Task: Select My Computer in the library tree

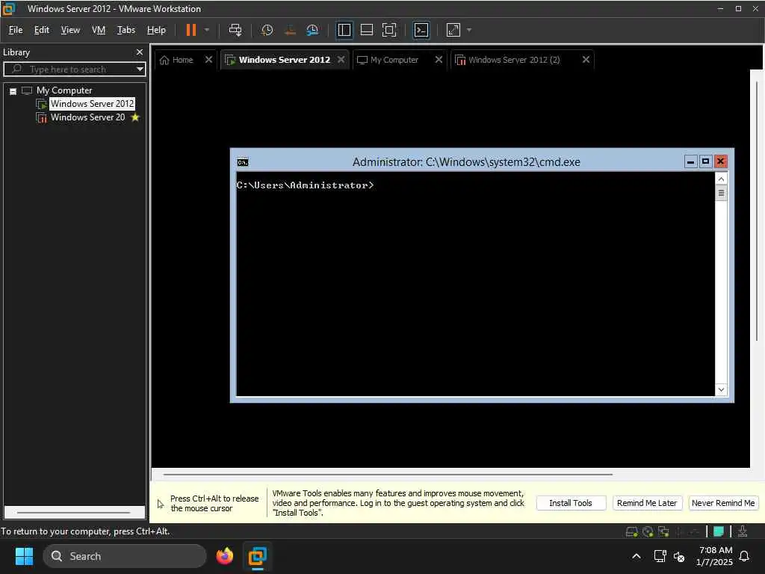Action: click(64, 90)
